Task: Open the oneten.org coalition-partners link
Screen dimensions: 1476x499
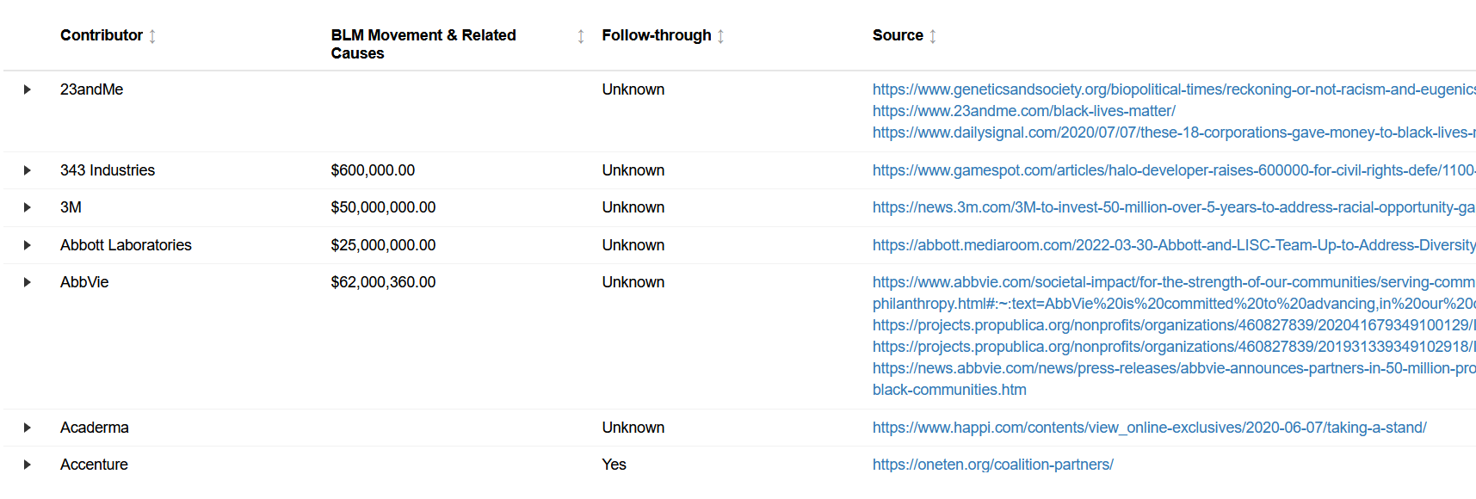Action: point(992,465)
